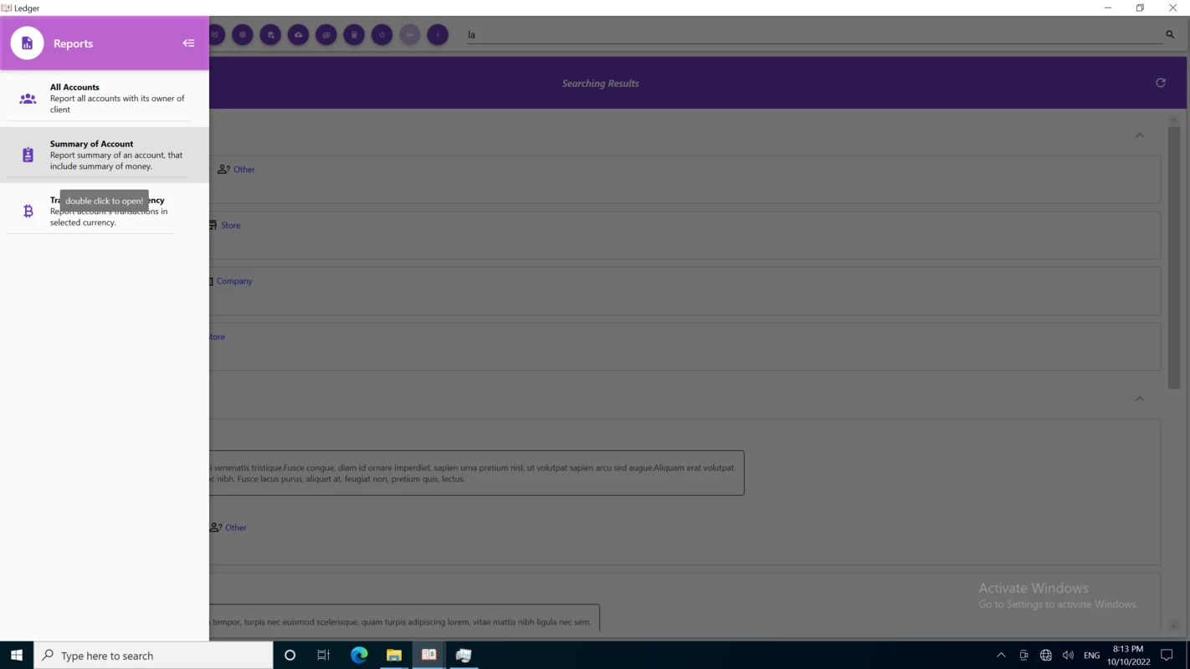Select Summary of Account report
Viewport: 1190px width, 669px height.
(x=105, y=155)
